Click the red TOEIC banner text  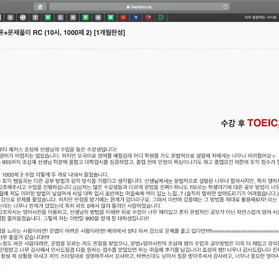point(263,123)
